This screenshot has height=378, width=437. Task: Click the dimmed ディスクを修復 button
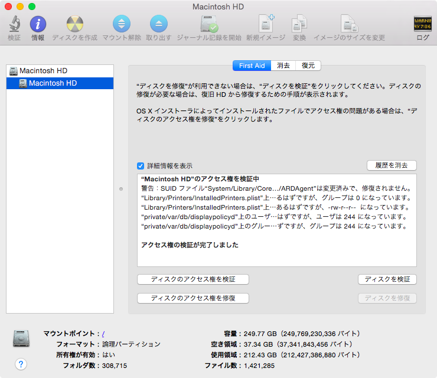tap(387, 298)
